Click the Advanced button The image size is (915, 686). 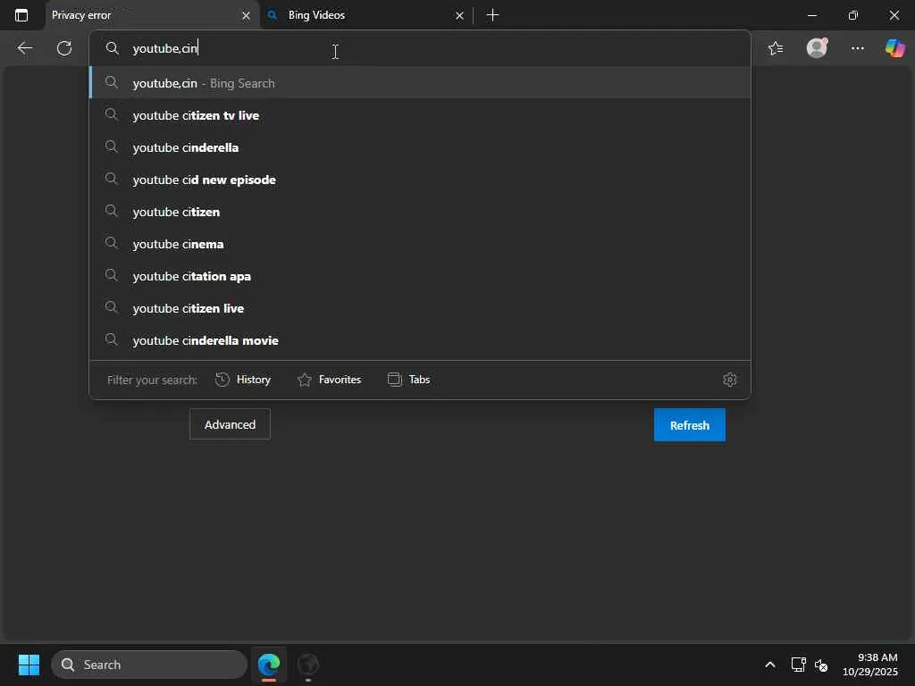[230, 424]
